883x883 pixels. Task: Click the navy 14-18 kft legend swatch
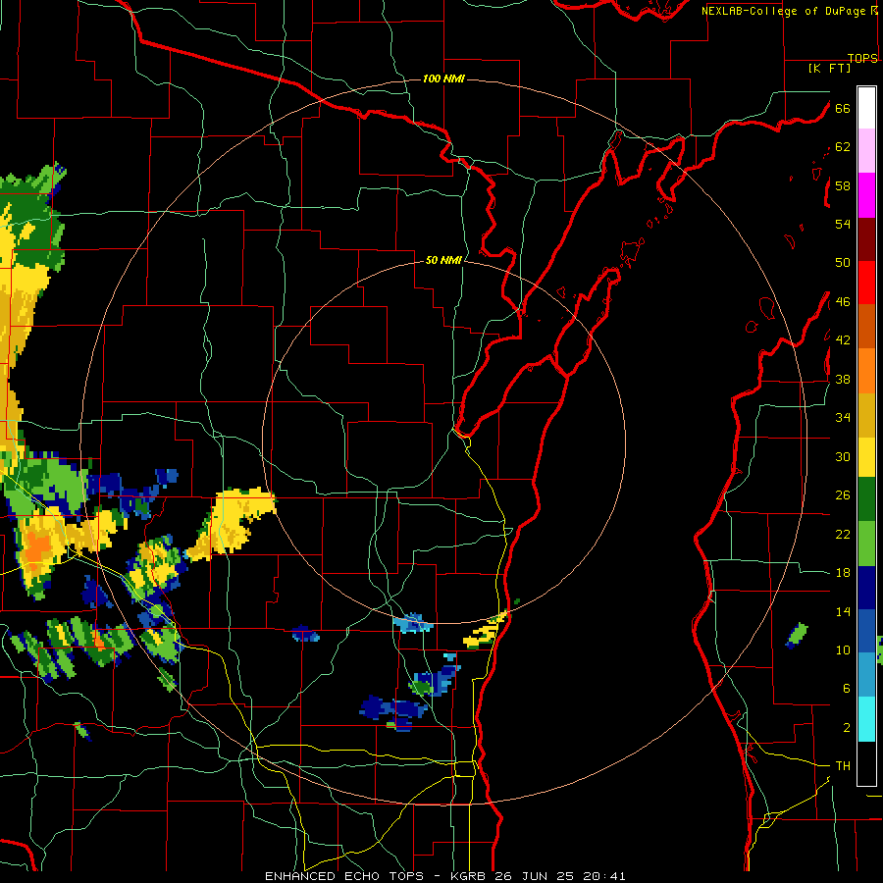866,588
